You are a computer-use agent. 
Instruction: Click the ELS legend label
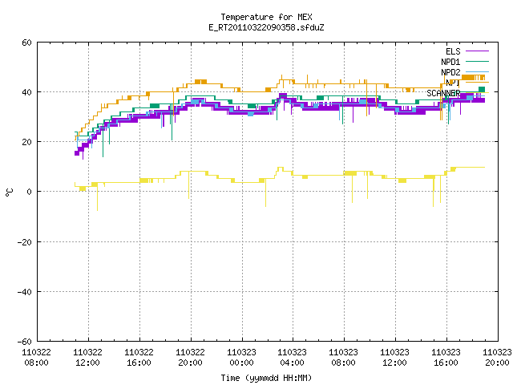coord(453,51)
